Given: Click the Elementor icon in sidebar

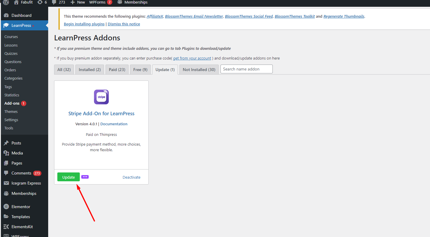Looking at the screenshot, I should 6,207.
